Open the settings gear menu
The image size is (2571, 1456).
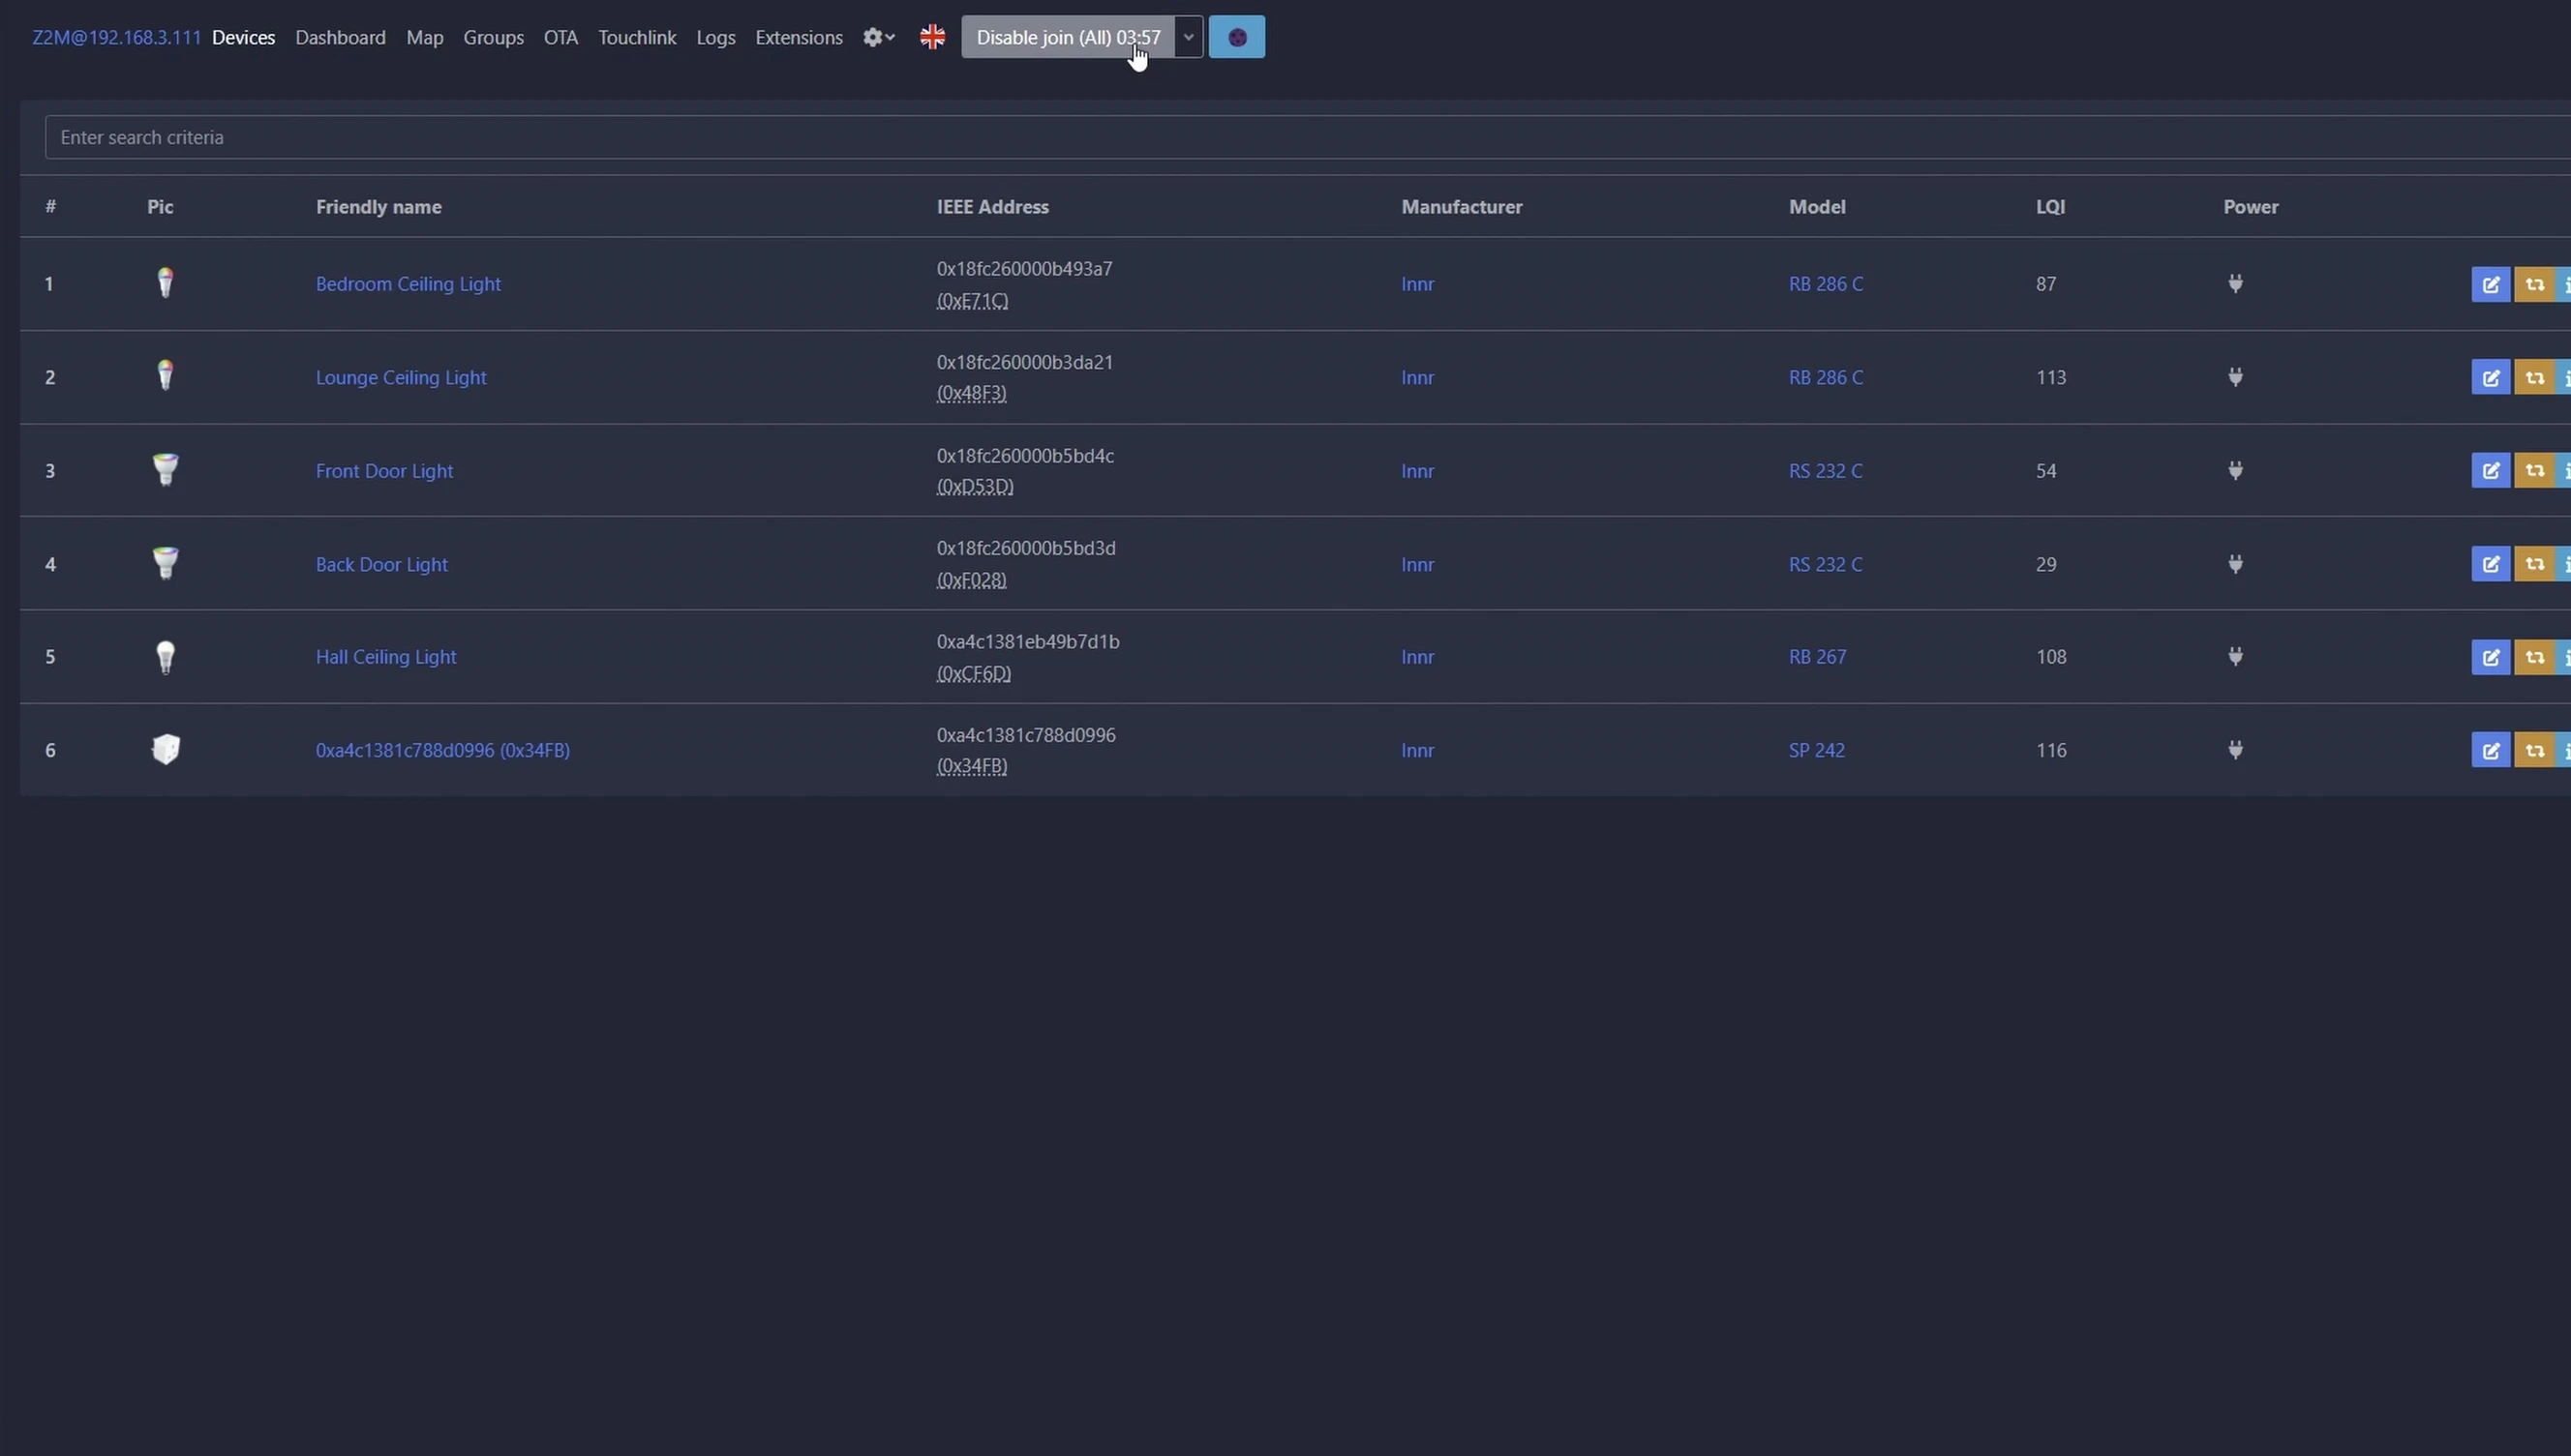(878, 37)
